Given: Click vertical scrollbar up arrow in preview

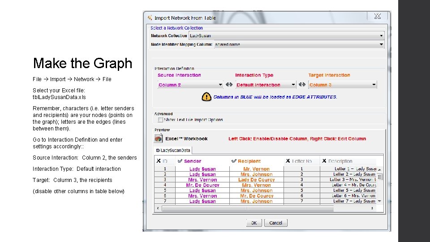Looking at the screenshot, I should pyautogui.click(x=379, y=169).
